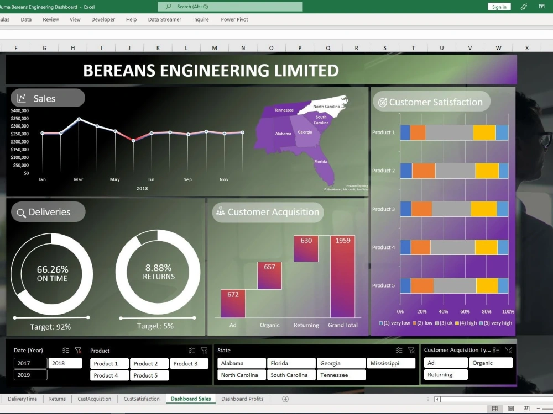Select 2019 in the Date slicer
Screen dimensions: 553x414
tap(30, 375)
